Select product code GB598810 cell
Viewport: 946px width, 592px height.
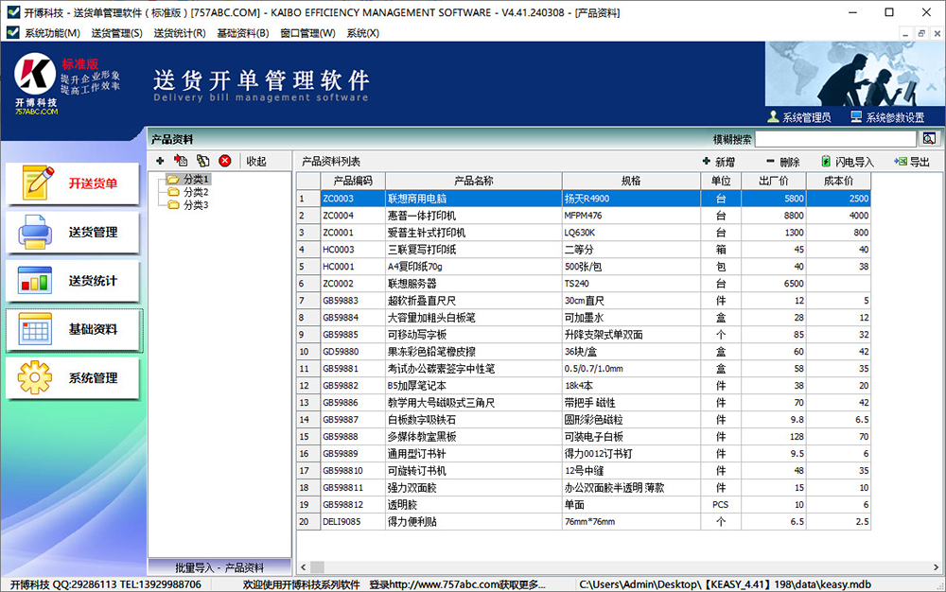click(x=353, y=470)
